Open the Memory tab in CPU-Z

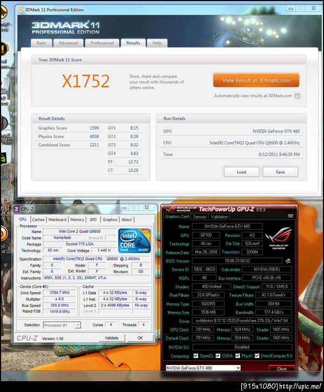77,220
